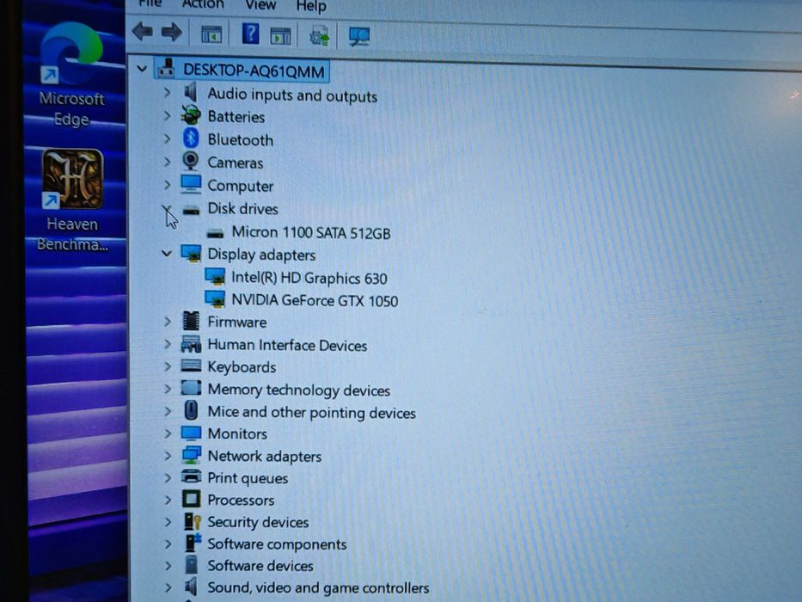Click Scan for hardware changes monitor icon
Image resolution: width=802 pixels, height=602 pixels.
click(359, 37)
